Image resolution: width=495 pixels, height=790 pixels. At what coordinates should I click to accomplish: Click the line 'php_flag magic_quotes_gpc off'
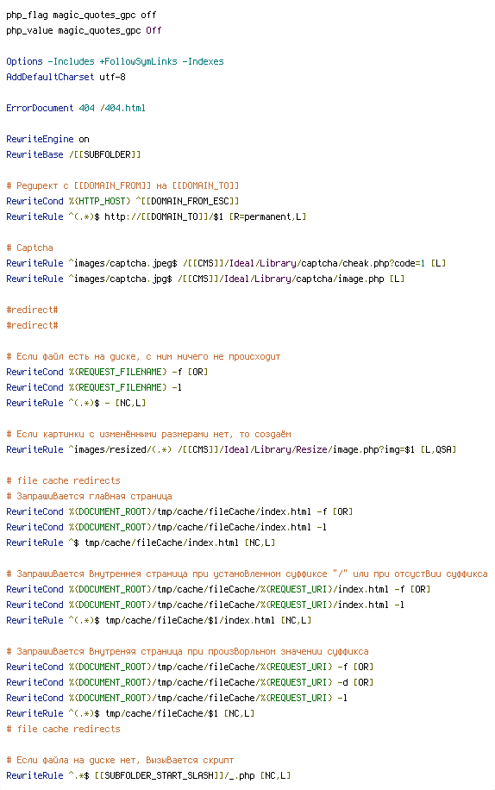pos(81,16)
